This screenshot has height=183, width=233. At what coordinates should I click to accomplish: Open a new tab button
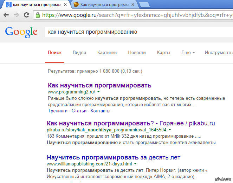point(144,5)
